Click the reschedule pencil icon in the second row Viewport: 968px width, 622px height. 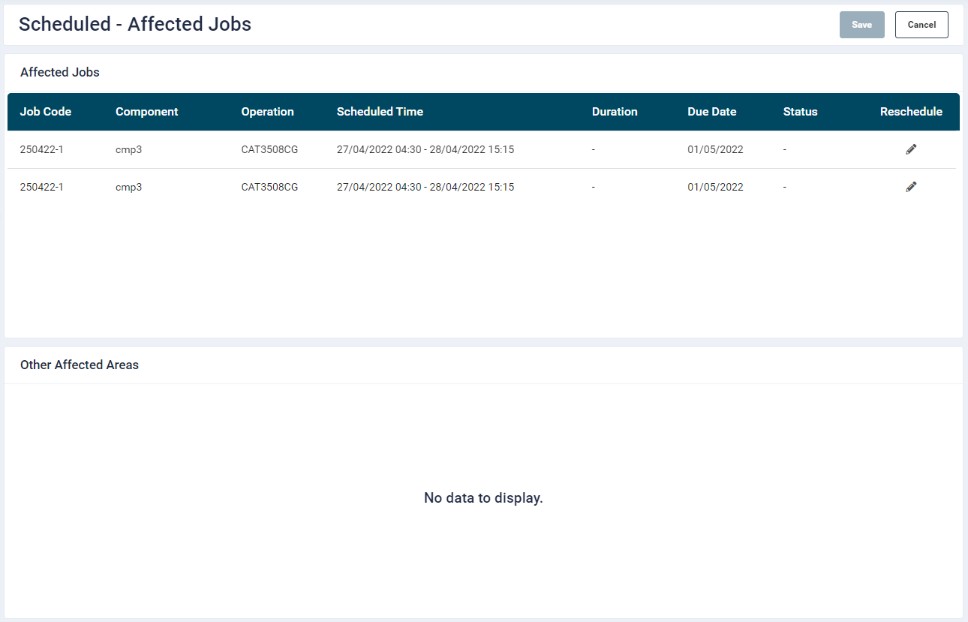911,187
